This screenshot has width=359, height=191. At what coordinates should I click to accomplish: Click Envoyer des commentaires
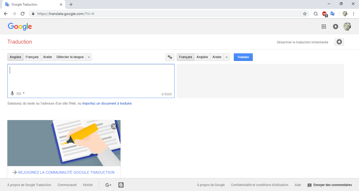pos(330,185)
